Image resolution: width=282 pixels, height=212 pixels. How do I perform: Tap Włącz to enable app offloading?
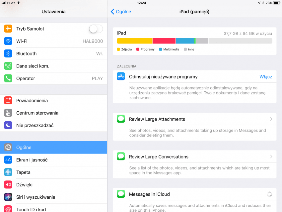pyautogui.click(x=266, y=77)
